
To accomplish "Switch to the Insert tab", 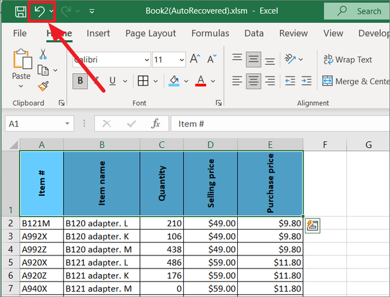I will click(98, 33).
